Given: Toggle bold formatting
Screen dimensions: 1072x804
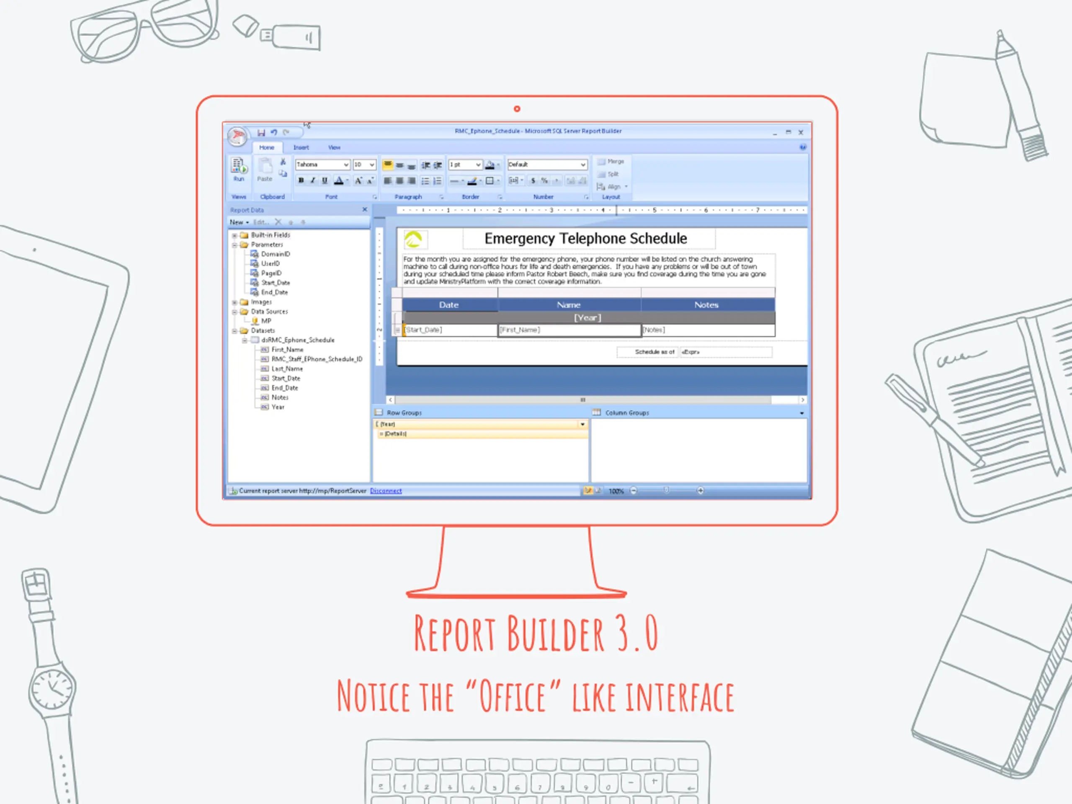Looking at the screenshot, I should 301,181.
